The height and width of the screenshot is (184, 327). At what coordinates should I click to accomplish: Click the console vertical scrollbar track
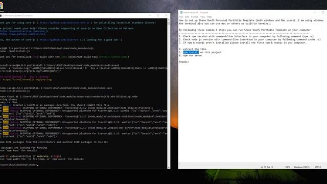point(169,94)
